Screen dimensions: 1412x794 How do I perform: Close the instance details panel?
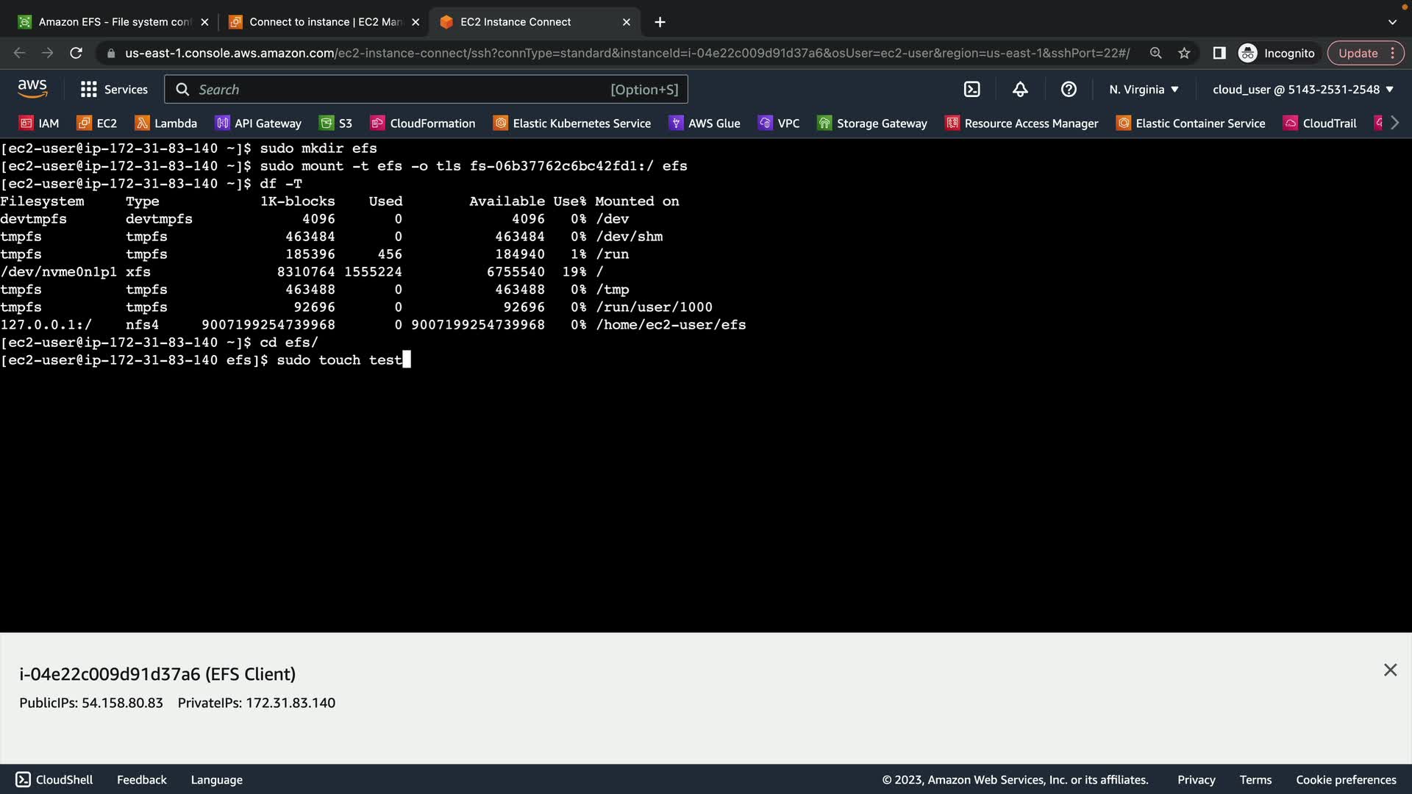(x=1390, y=670)
